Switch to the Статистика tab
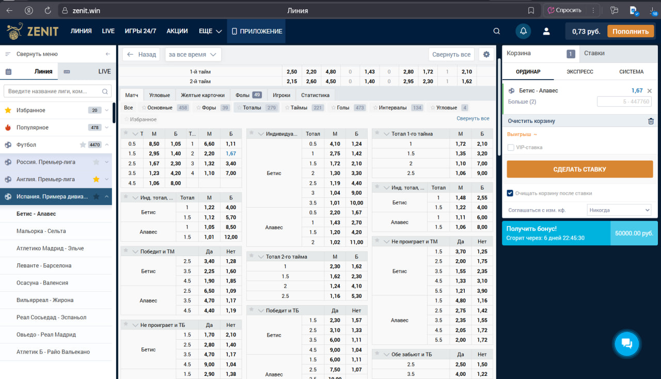The image size is (661, 379). (316, 95)
